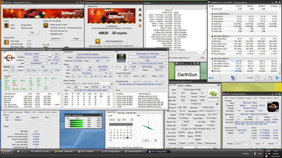The height and width of the screenshot is (158, 282).
Task: Click the Windows Start button
Action: [x=6, y=152]
